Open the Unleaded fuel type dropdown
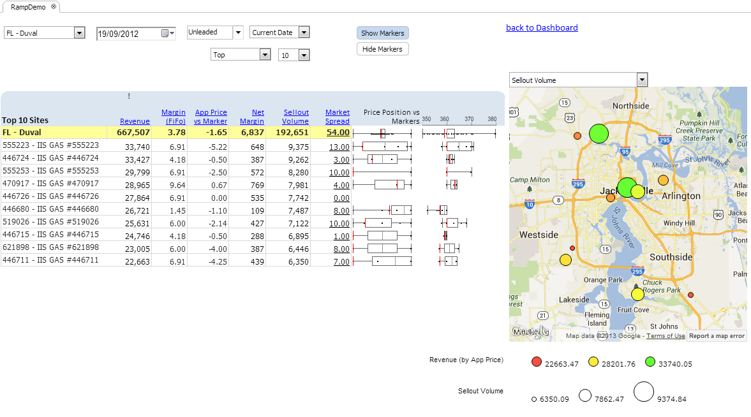 tap(238, 32)
